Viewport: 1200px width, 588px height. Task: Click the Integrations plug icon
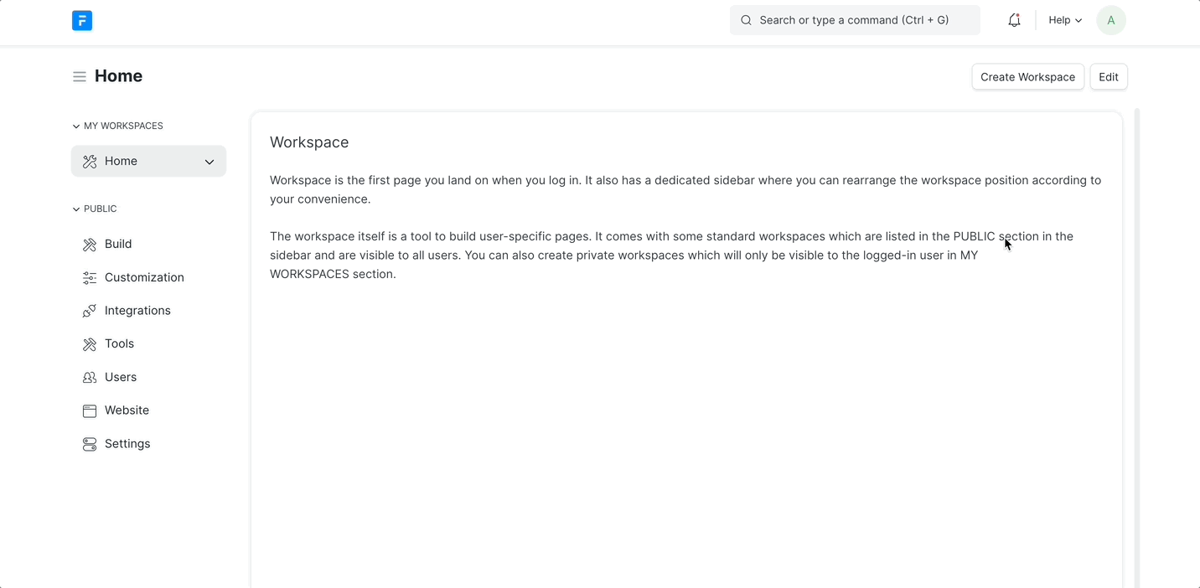(90, 311)
